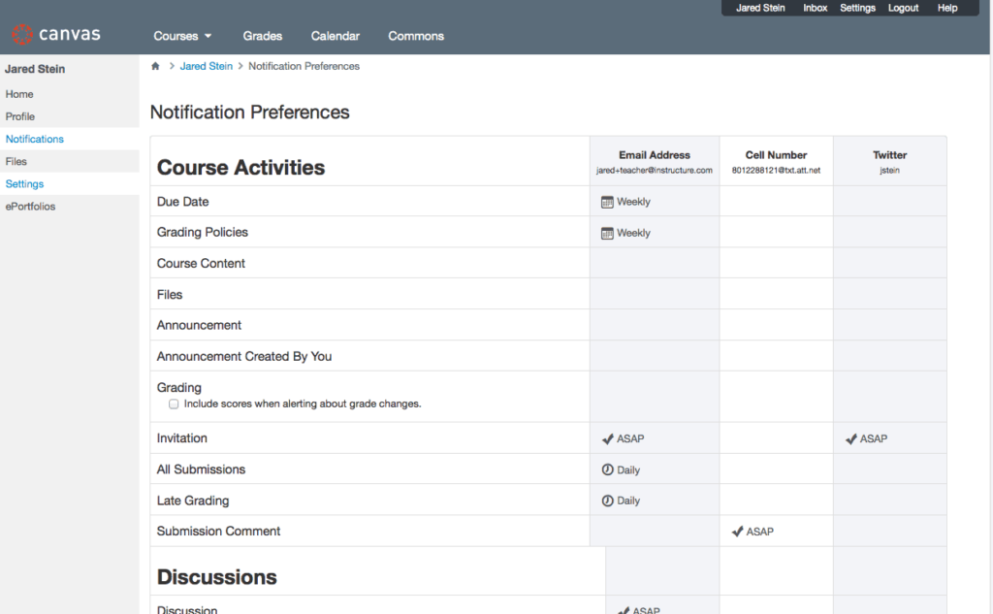Enable scores in grade change alerts
Image resolution: width=993 pixels, height=614 pixels.
pos(174,404)
